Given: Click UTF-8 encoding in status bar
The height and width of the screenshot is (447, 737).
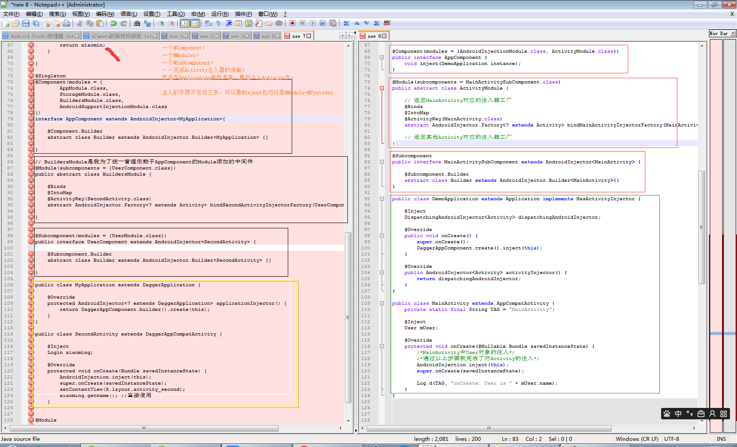Looking at the screenshot, I should pyautogui.click(x=671, y=439).
